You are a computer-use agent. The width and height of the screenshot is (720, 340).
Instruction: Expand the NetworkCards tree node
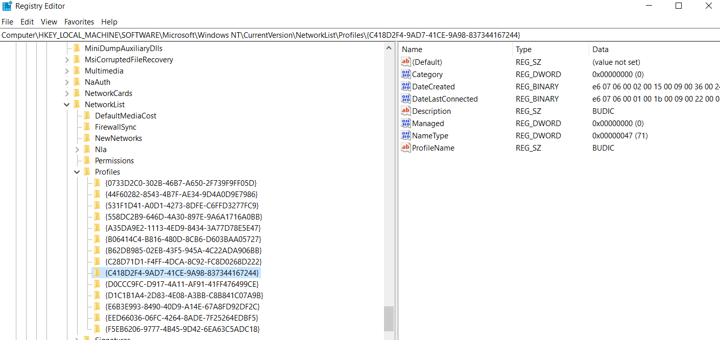pos(67,93)
